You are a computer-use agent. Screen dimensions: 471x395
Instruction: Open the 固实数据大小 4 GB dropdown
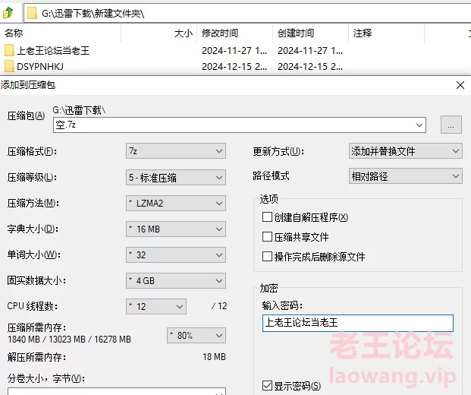click(x=176, y=281)
